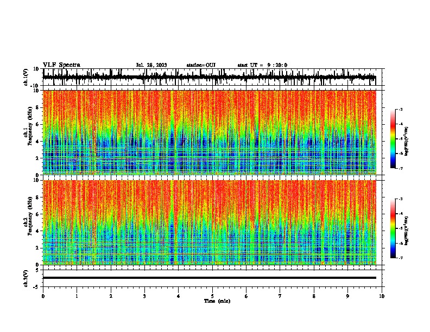The width and height of the screenshot is (430, 332).
Task: Click the "ch.1(V)" waveform axis label
Action: point(26,77)
